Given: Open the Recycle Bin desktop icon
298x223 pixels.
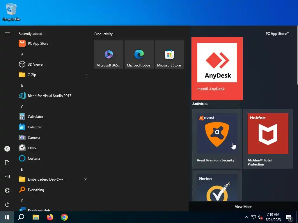Looking at the screenshot, I should pos(11,12).
